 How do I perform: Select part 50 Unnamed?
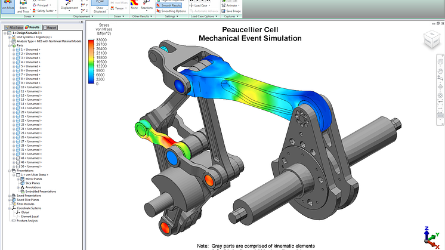(31, 166)
